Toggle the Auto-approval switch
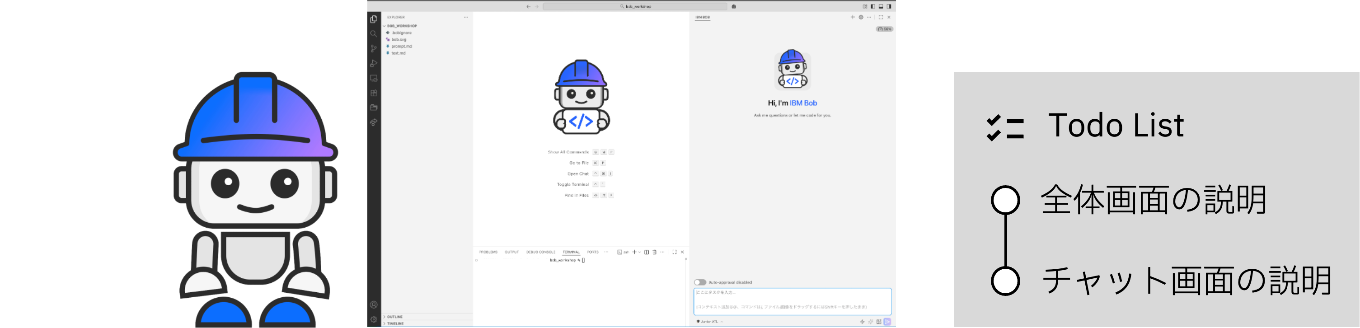 click(x=700, y=282)
